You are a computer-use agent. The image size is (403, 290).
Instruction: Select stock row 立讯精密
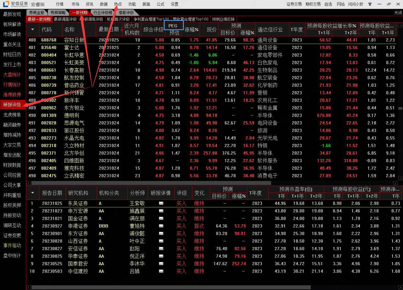click(x=212, y=176)
